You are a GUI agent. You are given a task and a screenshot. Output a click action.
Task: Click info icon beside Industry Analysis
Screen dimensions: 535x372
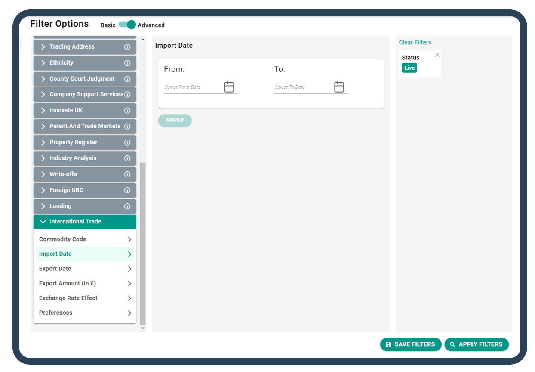pos(127,158)
